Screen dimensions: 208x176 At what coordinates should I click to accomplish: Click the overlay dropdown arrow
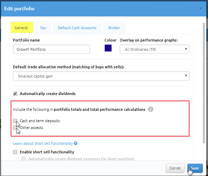pos(186,49)
